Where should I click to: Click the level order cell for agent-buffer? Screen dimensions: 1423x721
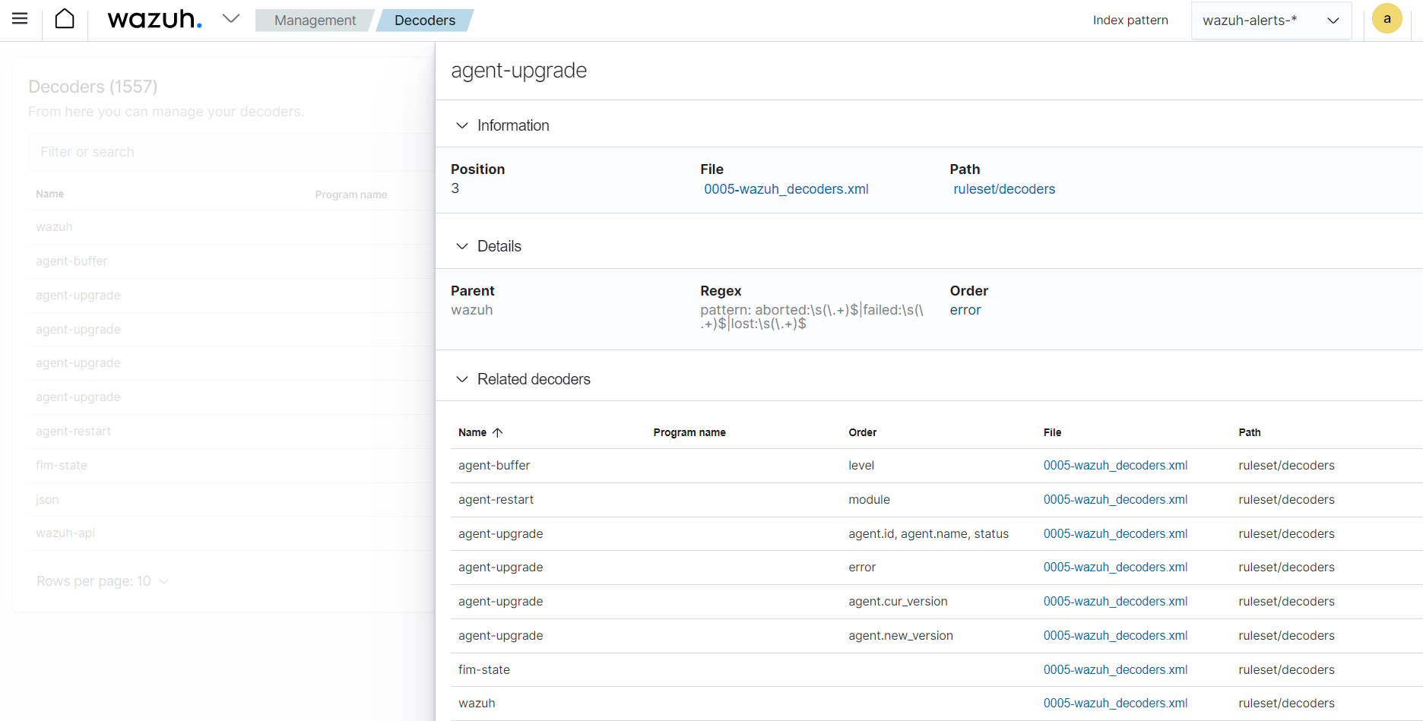click(x=861, y=466)
